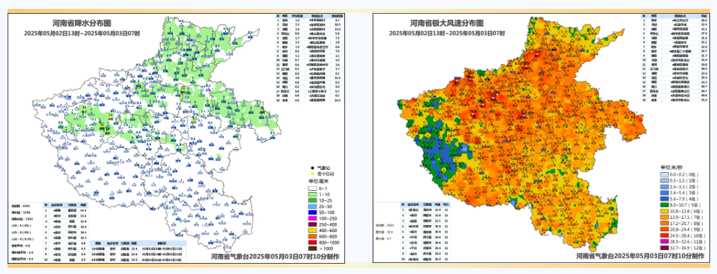This screenshot has height=274, width=717.
Task: Click the black 气象站 legend dot
Action: coord(312,168)
